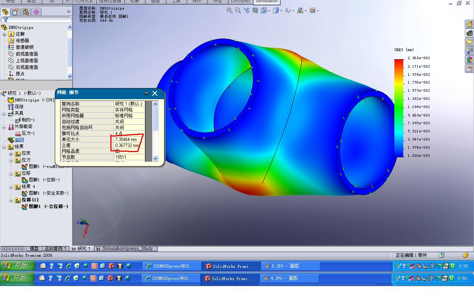Collapse the 外部载荷 external loads node

pos(4,127)
